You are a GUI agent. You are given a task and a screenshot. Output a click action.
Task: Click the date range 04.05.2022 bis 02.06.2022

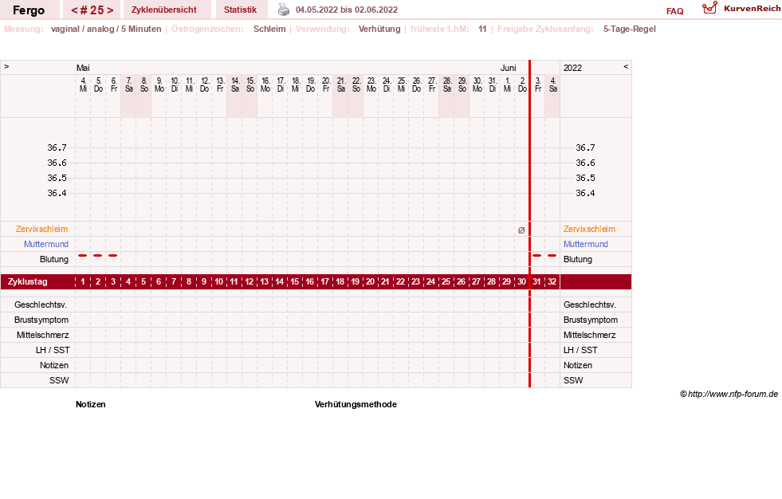coord(347,10)
